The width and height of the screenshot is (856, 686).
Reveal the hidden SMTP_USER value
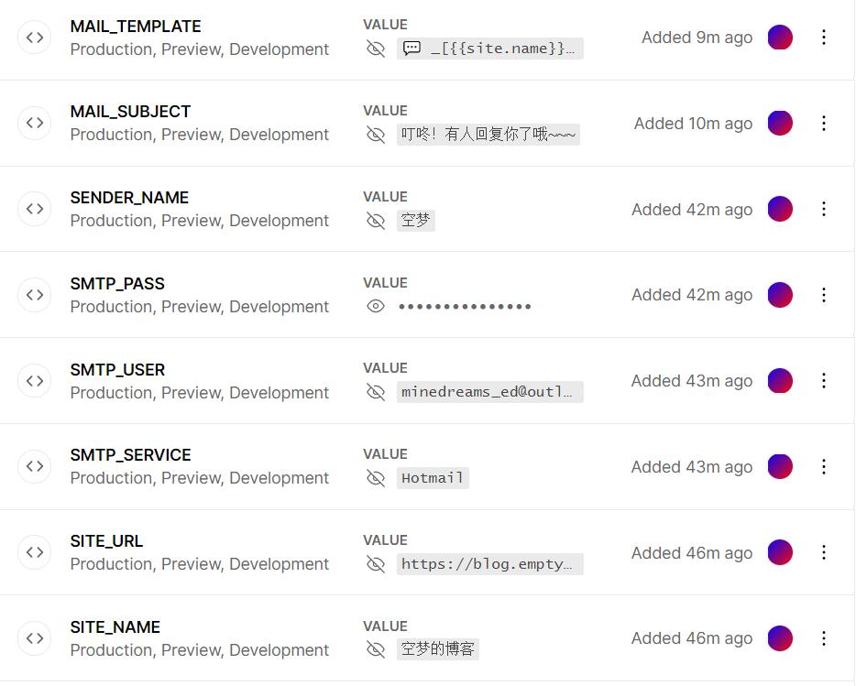click(376, 391)
